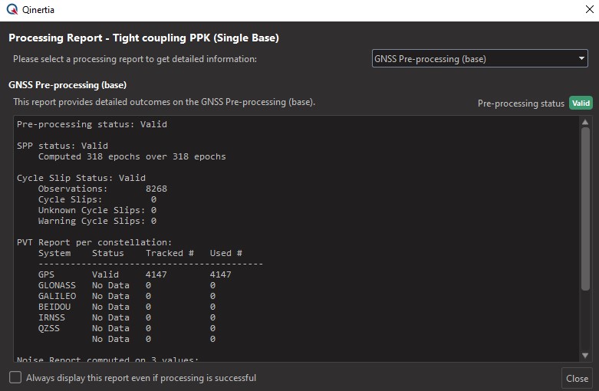Close the dialog with title bar X
The height and width of the screenshot is (391, 599).
pos(588,10)
